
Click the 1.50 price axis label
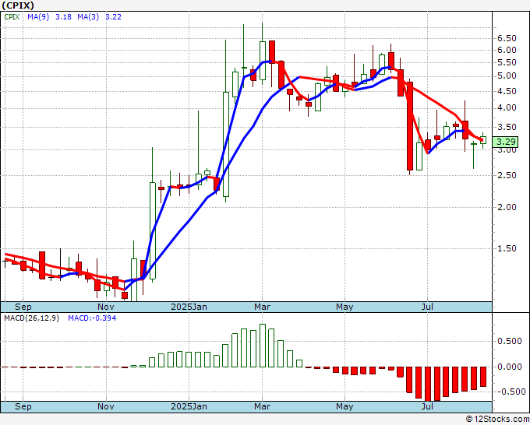click(x=507, y=248)
